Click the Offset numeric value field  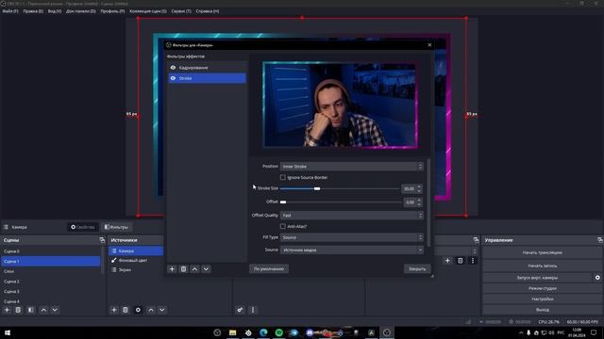tap(410, 202)
